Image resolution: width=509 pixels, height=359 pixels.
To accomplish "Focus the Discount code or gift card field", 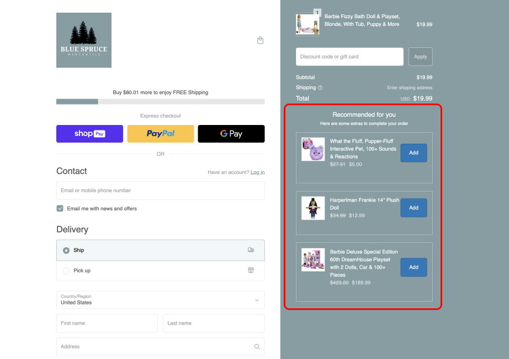I will tap(349, 57).
